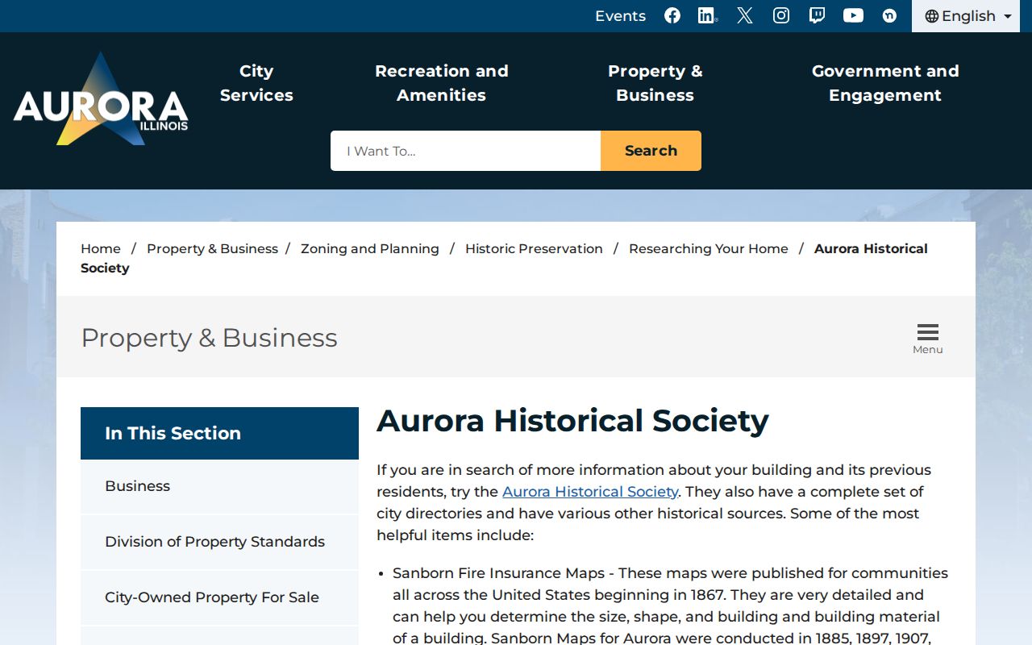
Task: Go to the Home breadcrumb link
Action: point(101,249)
